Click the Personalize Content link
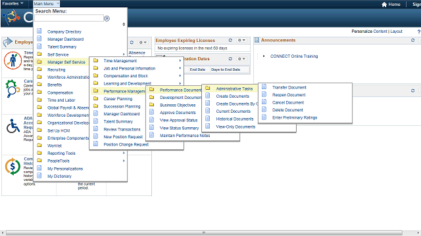The image size is (421, 236). (x=370, y=31)
